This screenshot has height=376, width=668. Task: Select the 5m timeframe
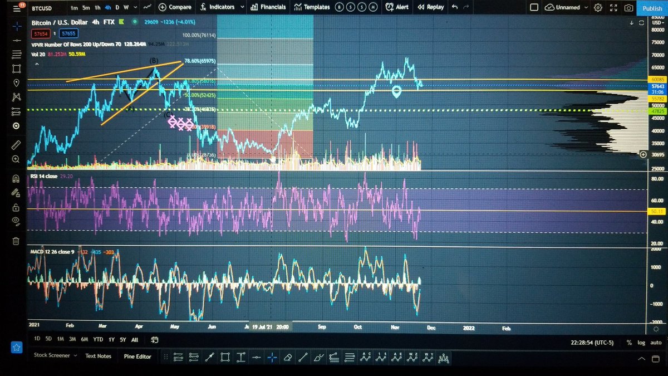(x=86, y=7)
